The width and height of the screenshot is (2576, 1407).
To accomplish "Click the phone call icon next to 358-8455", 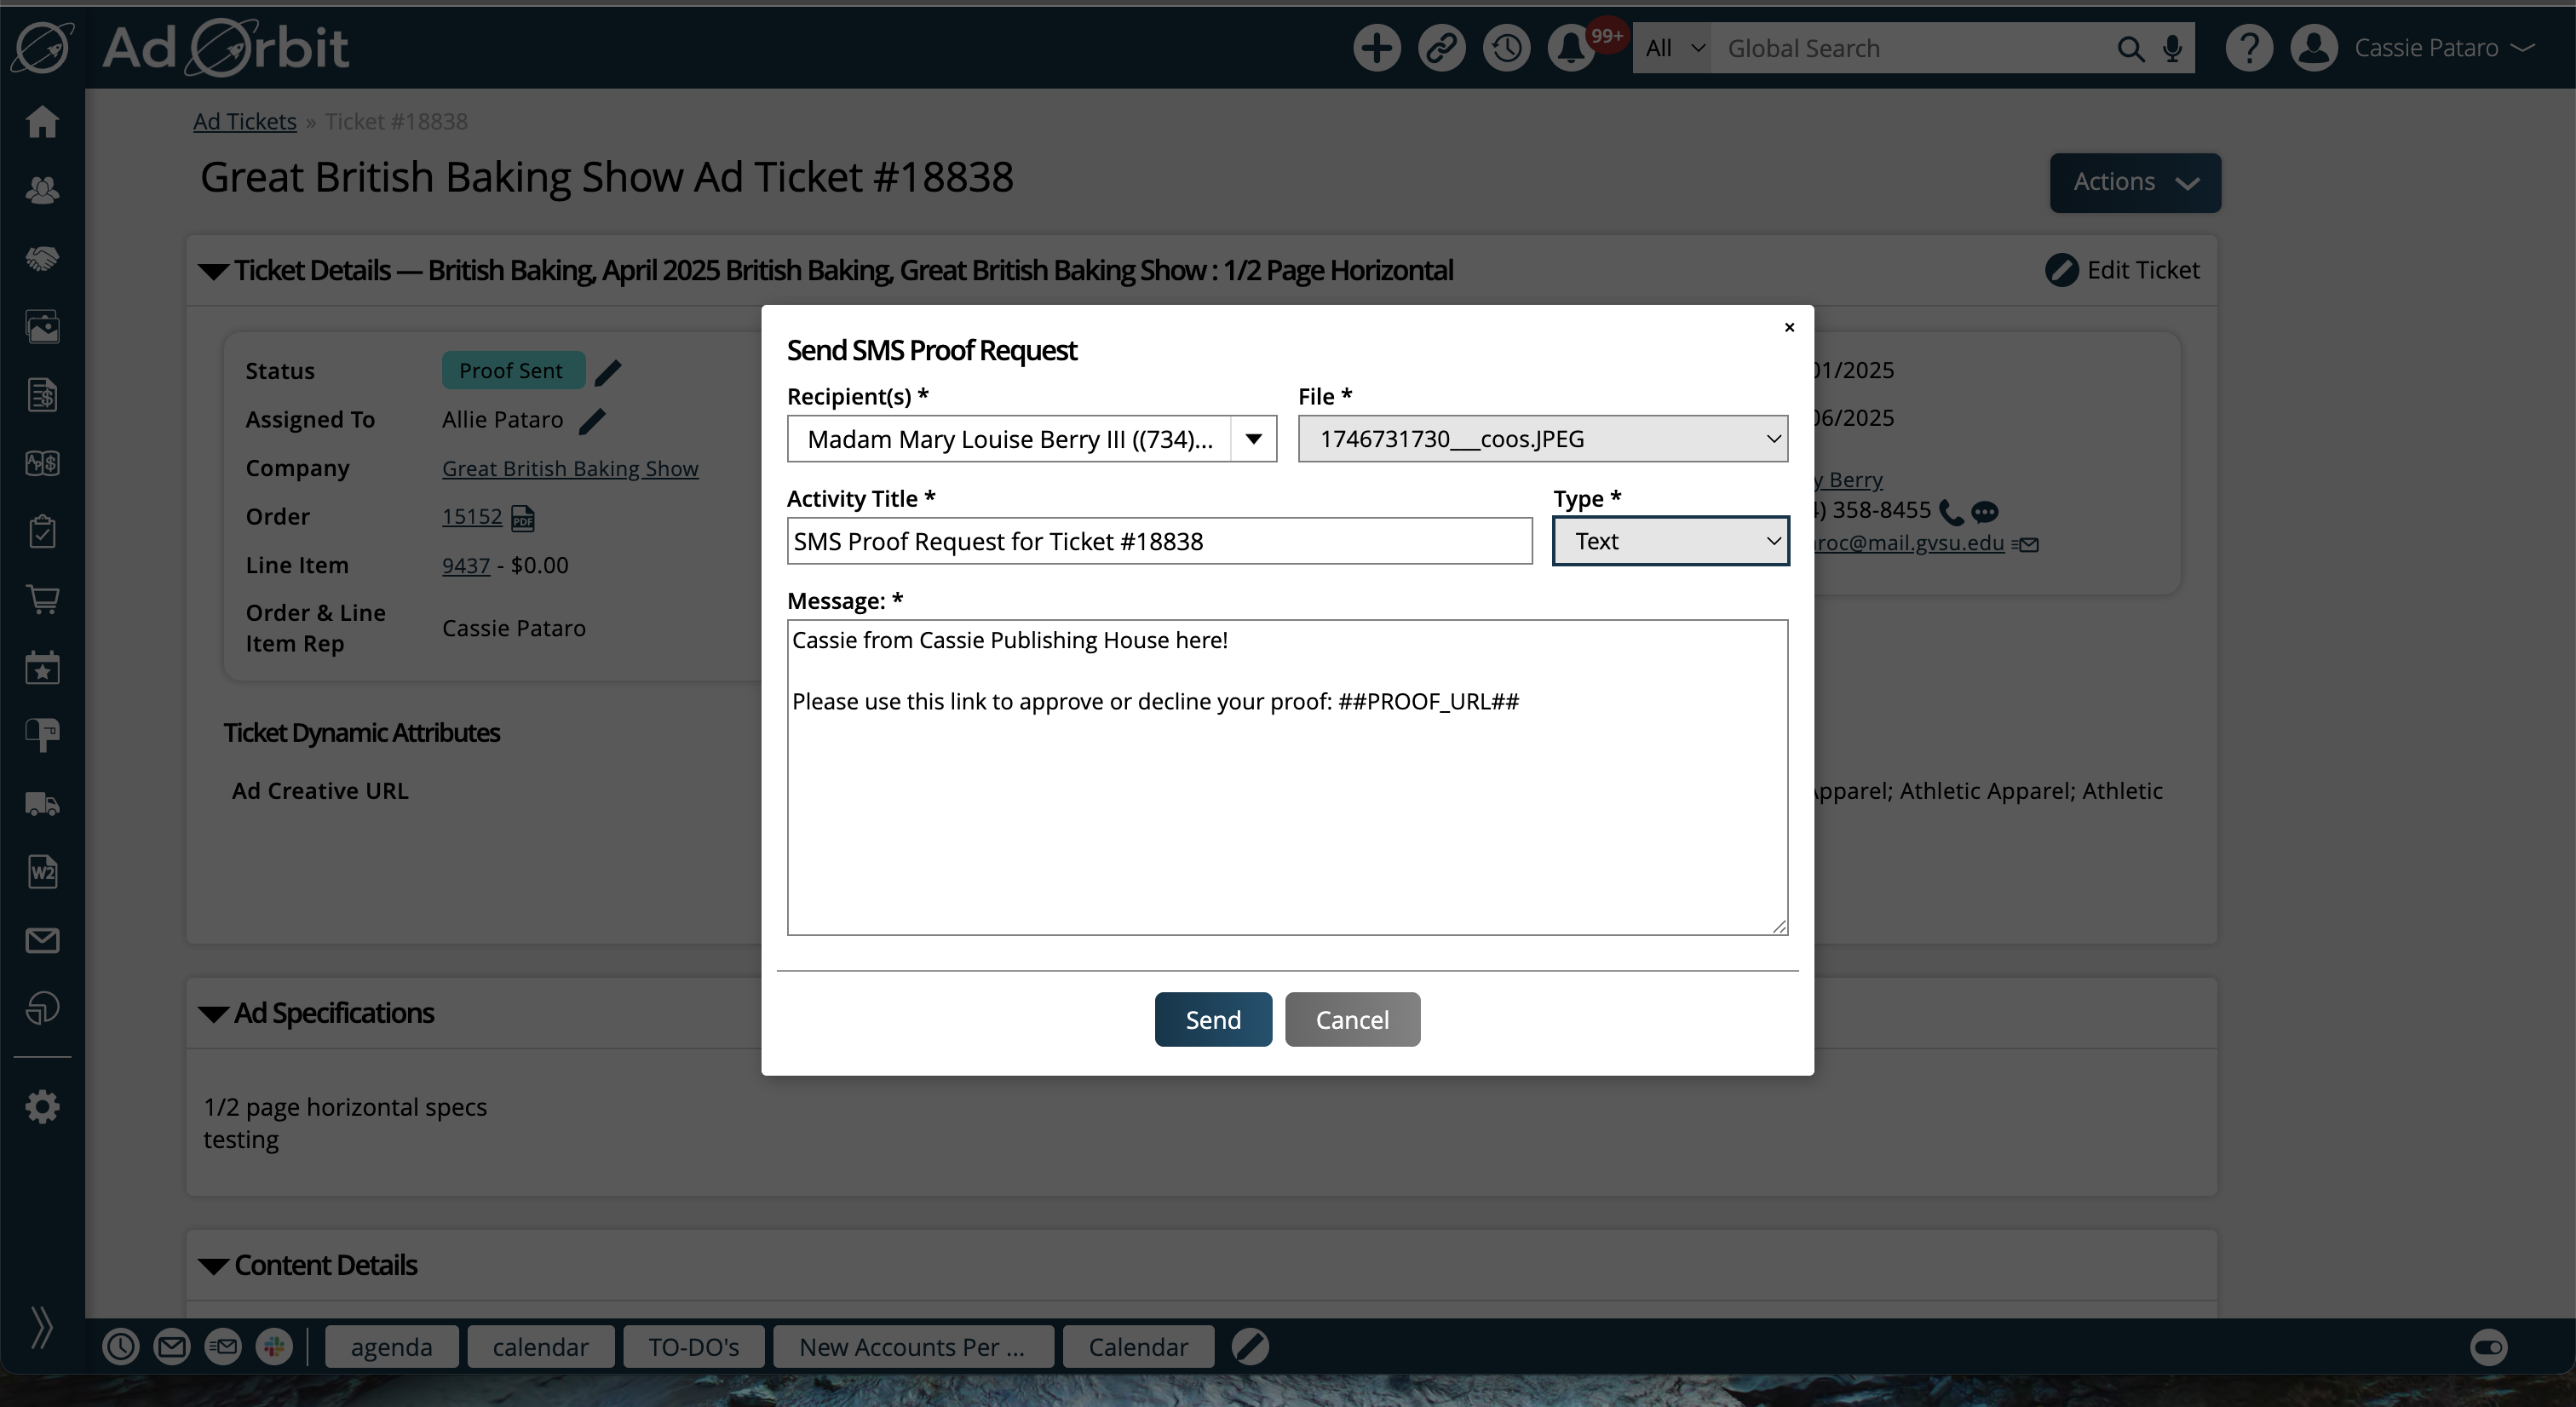I will 1950,513.
